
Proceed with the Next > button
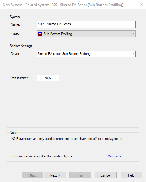(55, 175)
